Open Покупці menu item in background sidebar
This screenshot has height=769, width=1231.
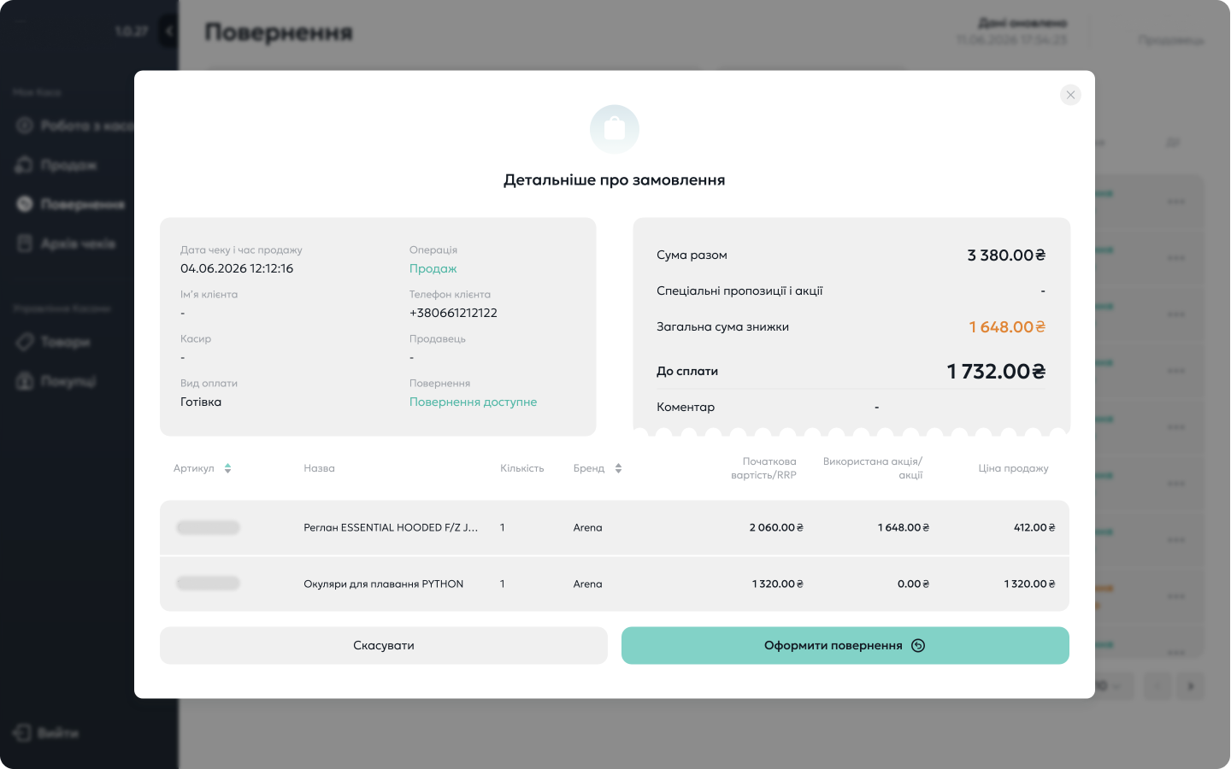click(x=68, y=381)
